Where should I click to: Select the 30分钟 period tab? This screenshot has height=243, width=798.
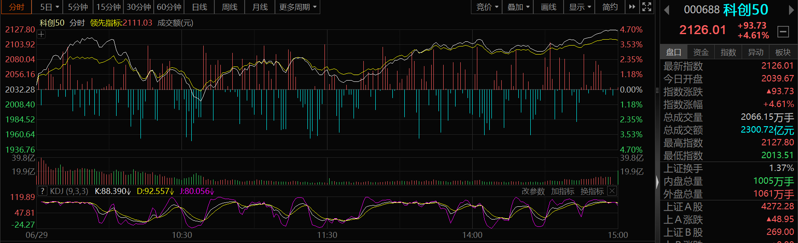click(x=139, y=7)
